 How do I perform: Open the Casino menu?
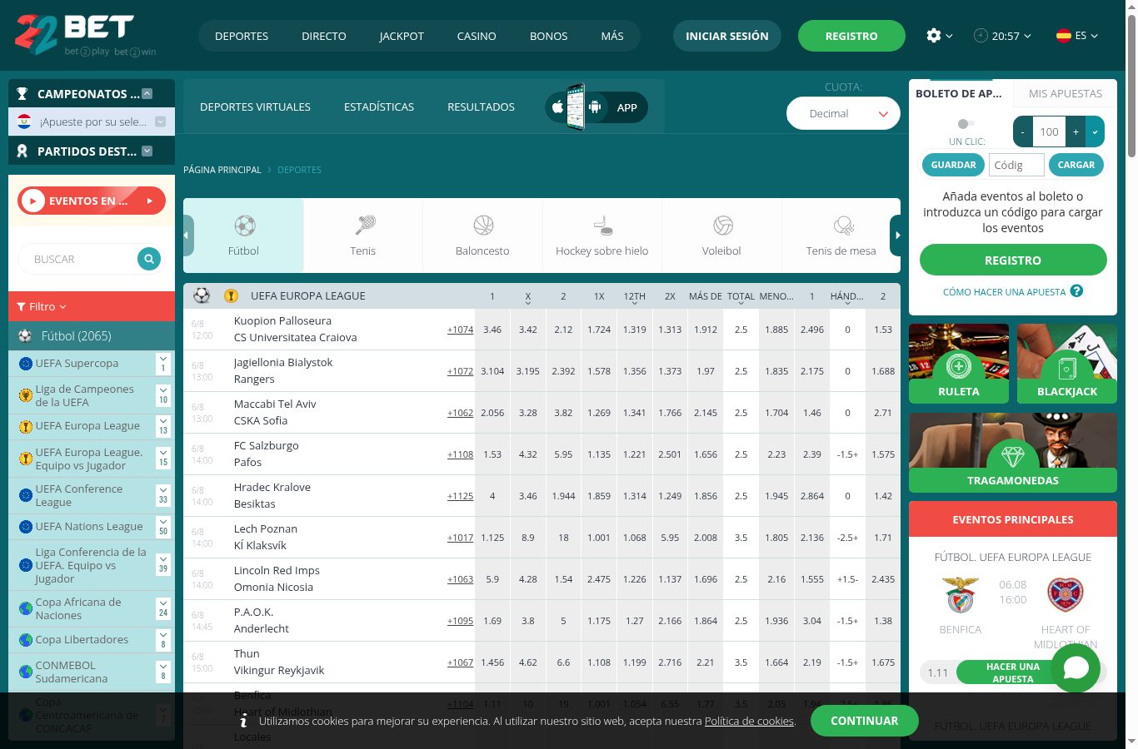477,36
